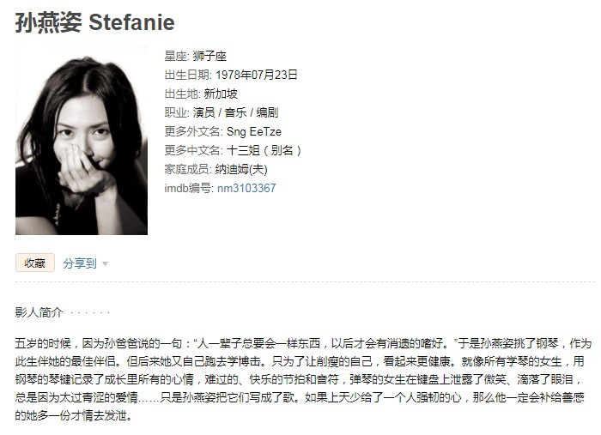Open the imdb link nm3103367
The width and height of the screenshot is (601, 435).
point(246,188)
